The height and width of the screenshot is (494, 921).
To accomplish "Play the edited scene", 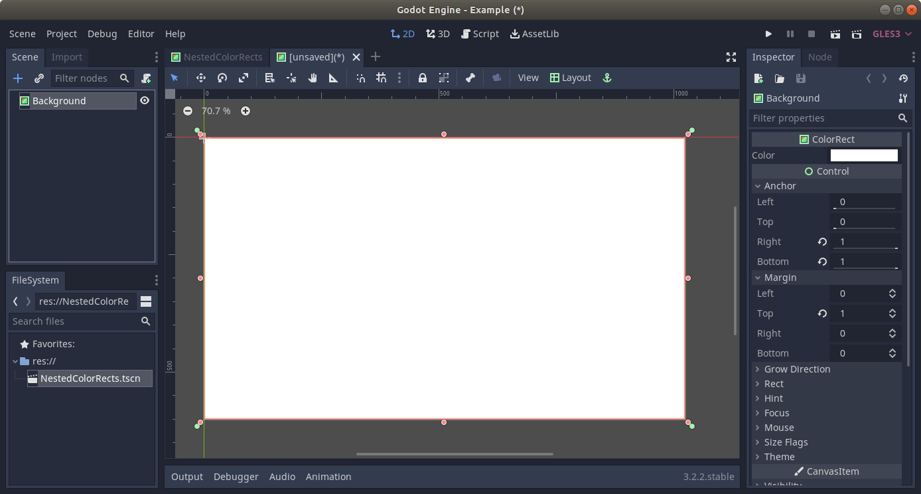I will click(836, 34).
